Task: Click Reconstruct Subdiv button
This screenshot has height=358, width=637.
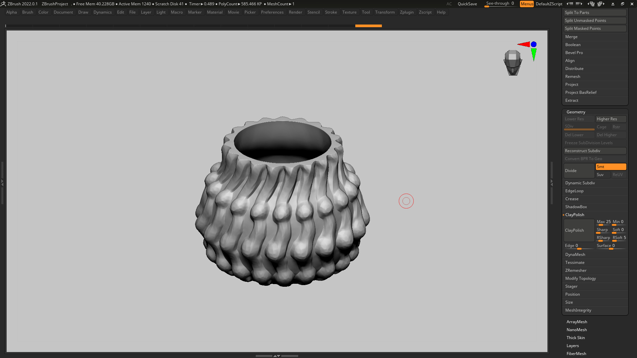Action: click(595, 151)
